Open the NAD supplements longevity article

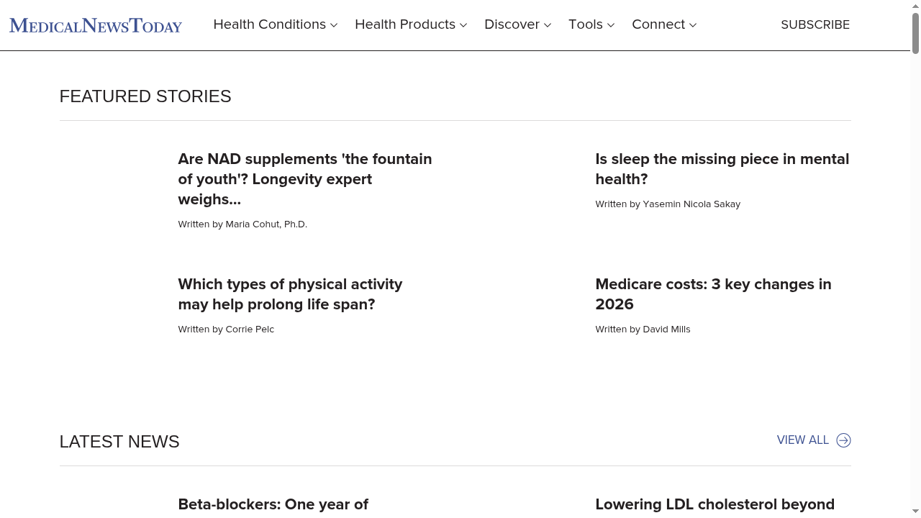coord(304,179)
